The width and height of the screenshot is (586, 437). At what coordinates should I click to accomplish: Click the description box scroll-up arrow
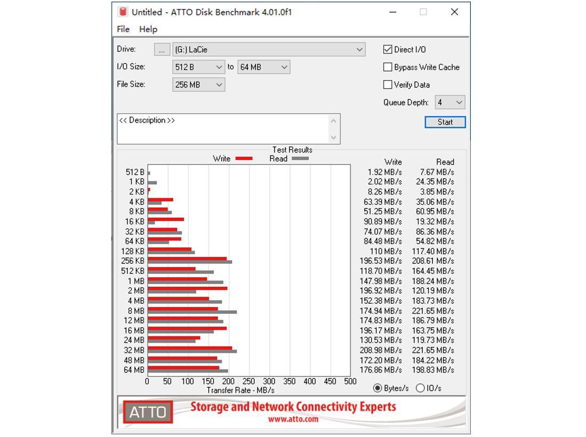[333, 121]
